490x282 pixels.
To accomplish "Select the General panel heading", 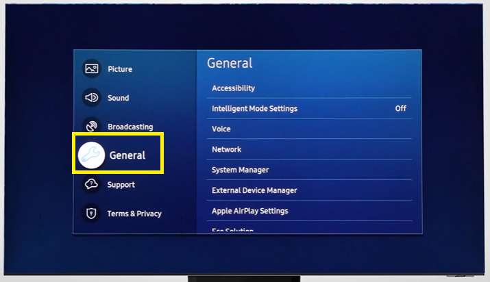I will click(230, 63).
